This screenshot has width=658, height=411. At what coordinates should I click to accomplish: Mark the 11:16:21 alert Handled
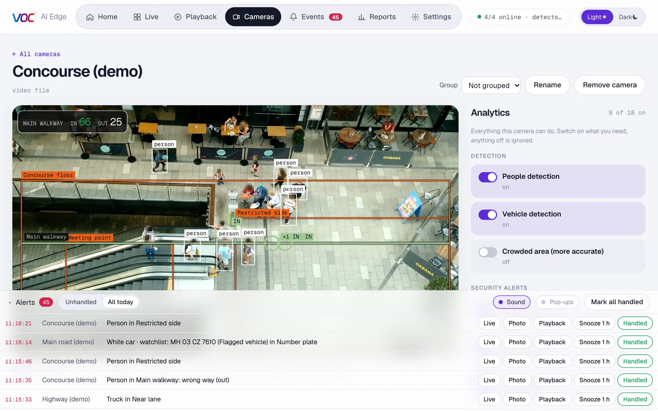coord(635,323)
